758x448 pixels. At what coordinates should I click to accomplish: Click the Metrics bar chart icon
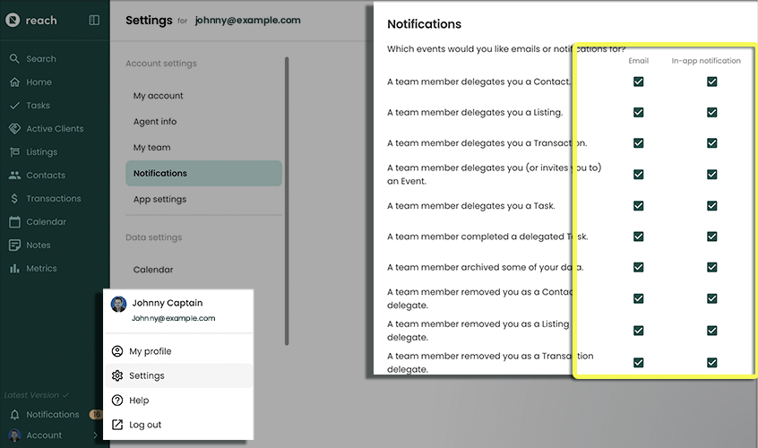tap(14, 269)
